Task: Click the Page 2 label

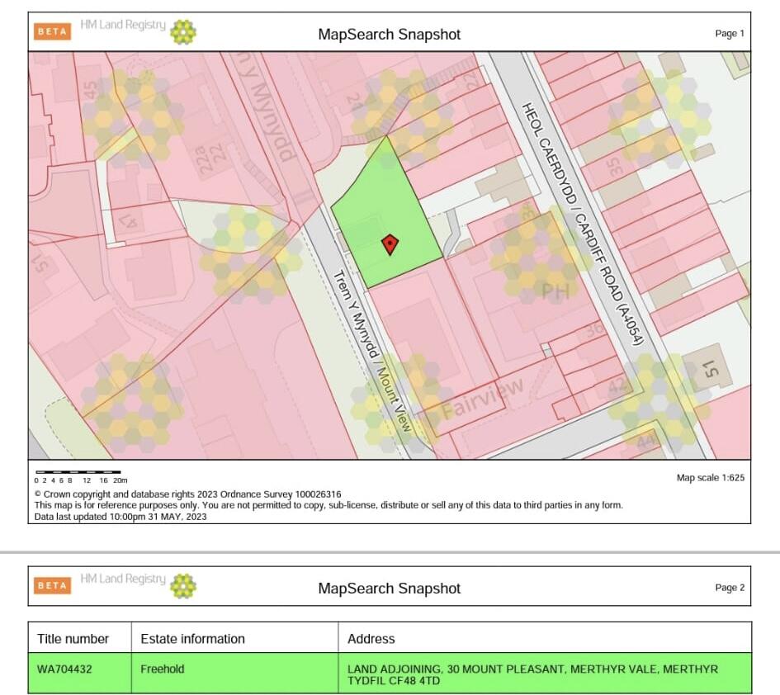Action: click(x=729, y=587)
